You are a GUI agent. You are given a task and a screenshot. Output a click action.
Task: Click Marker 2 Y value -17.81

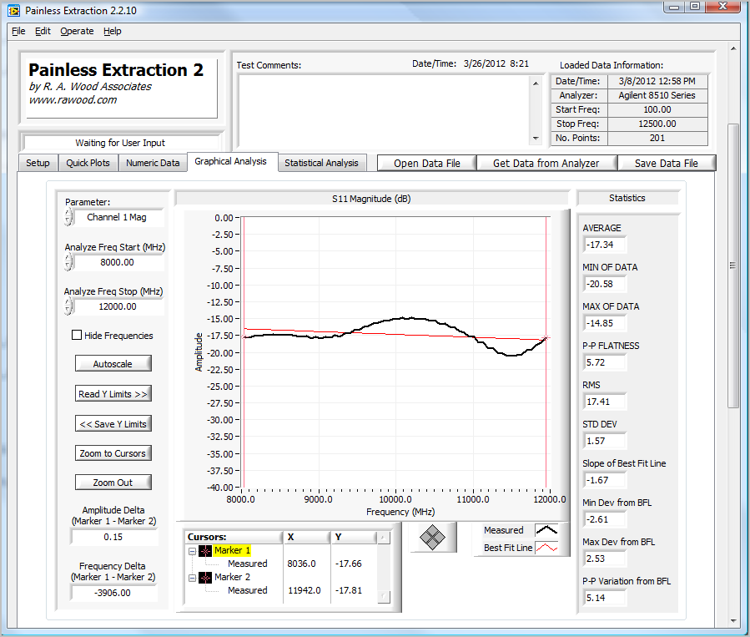click(x=348, y=590)
